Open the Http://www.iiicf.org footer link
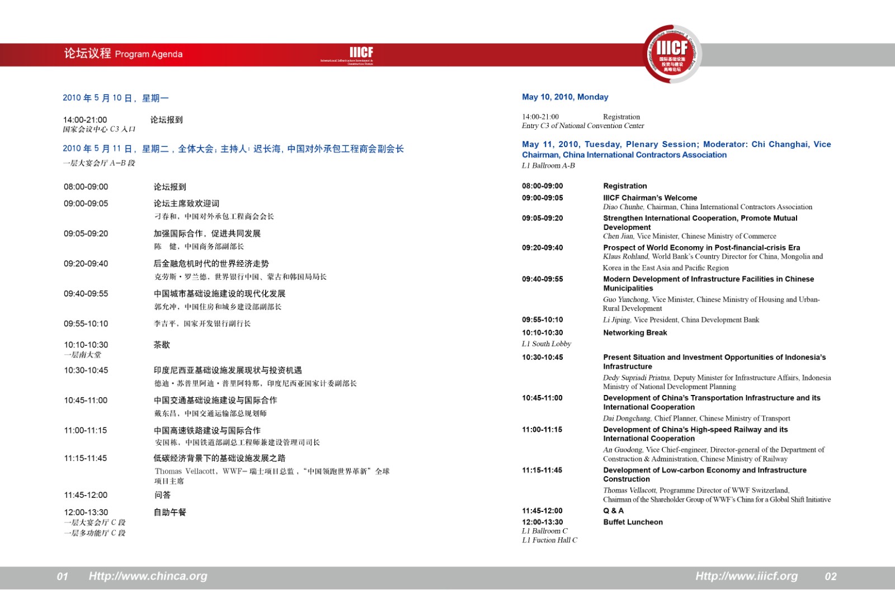This screenshot has height=607, width=895. point(746,576)
